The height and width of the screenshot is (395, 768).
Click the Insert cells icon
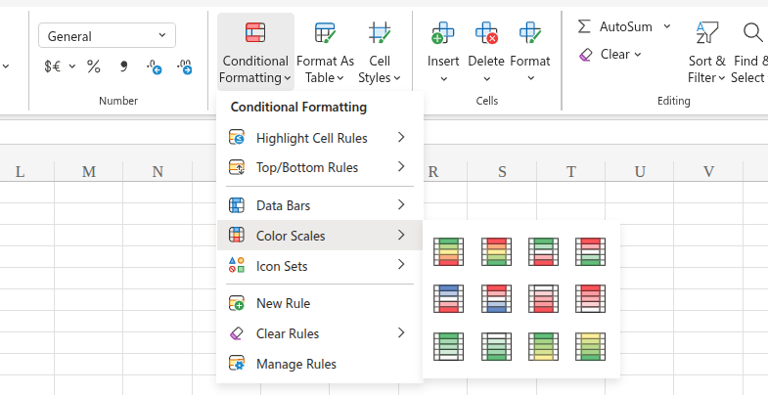[443, 52]
